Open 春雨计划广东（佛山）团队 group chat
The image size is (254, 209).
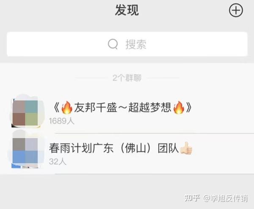pyautogui.click(x=127, y=154)
